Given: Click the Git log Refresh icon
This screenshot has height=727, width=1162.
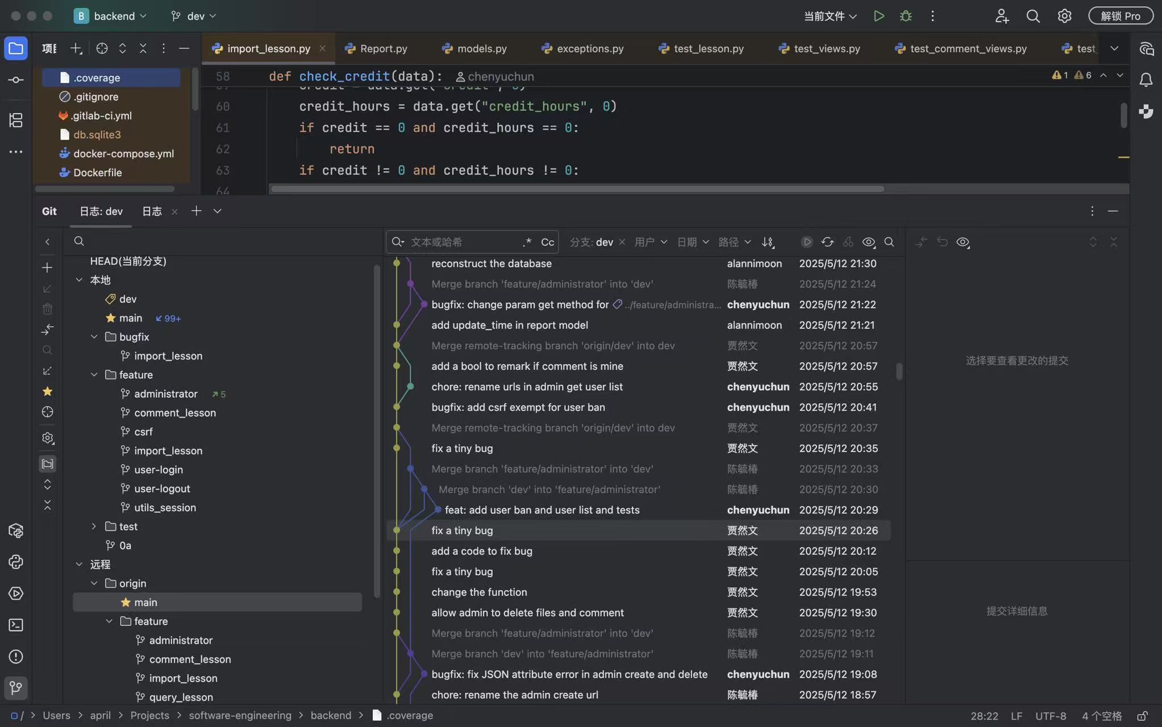Looking at the screenshot, I should point(827,242).
